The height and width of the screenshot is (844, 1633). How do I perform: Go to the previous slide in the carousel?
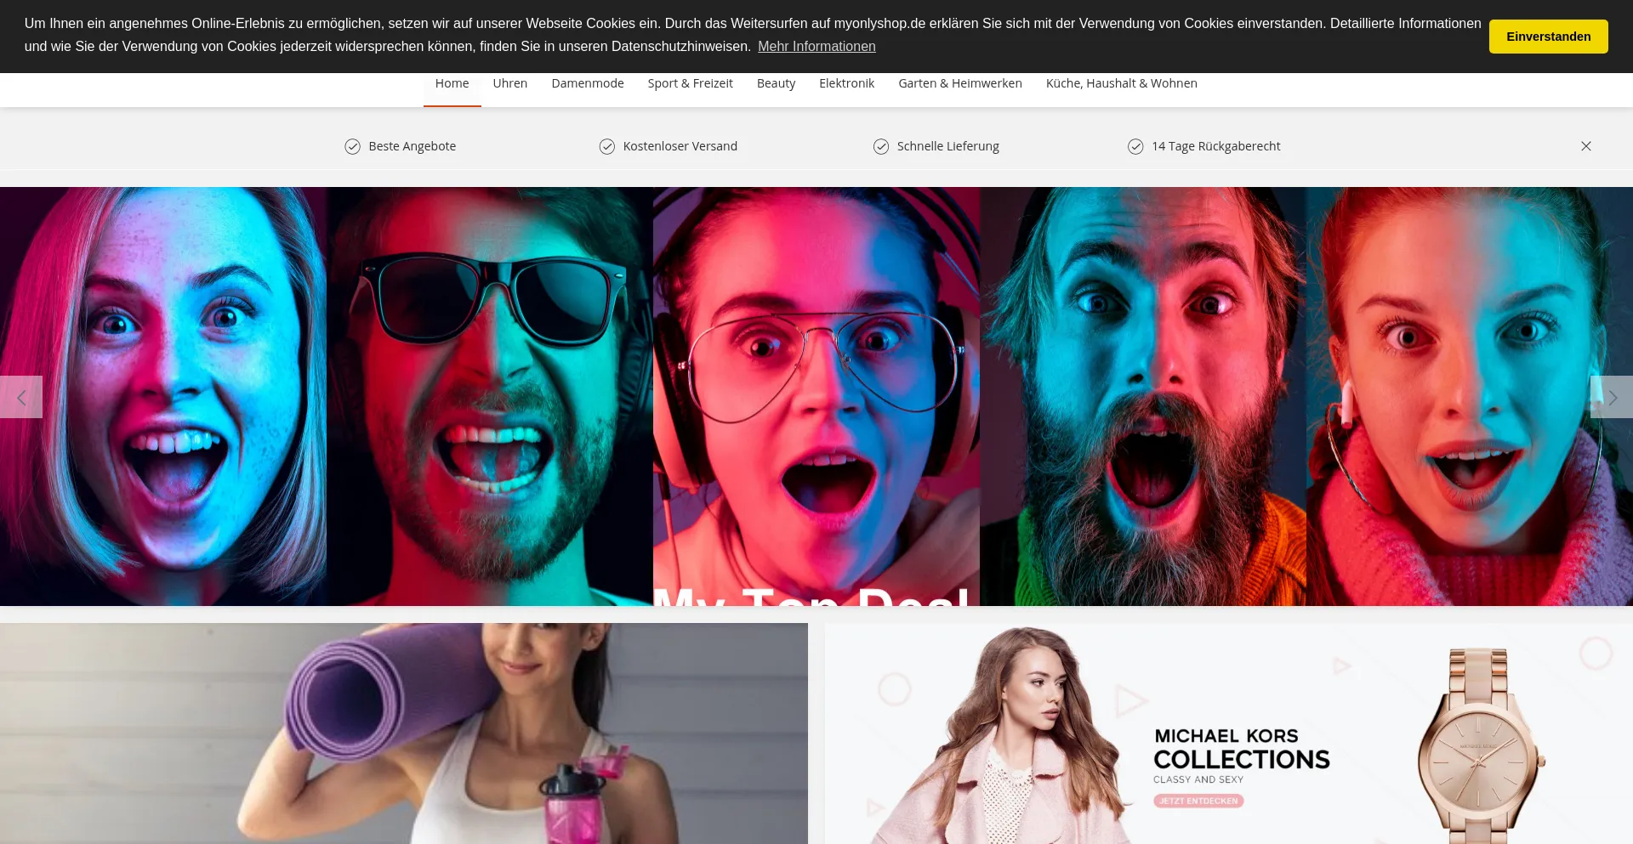coord(21,397)
